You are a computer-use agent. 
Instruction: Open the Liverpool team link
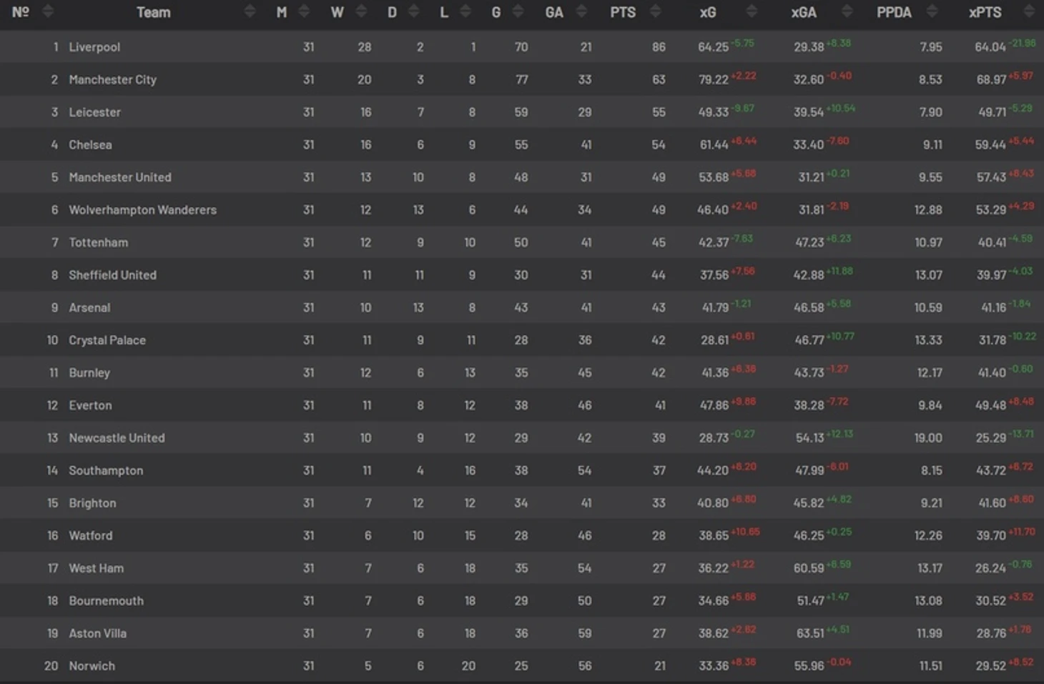pyautogui.click(x=94, y=47)
